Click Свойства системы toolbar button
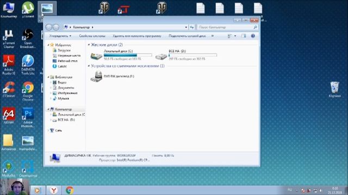 (92, 36)
